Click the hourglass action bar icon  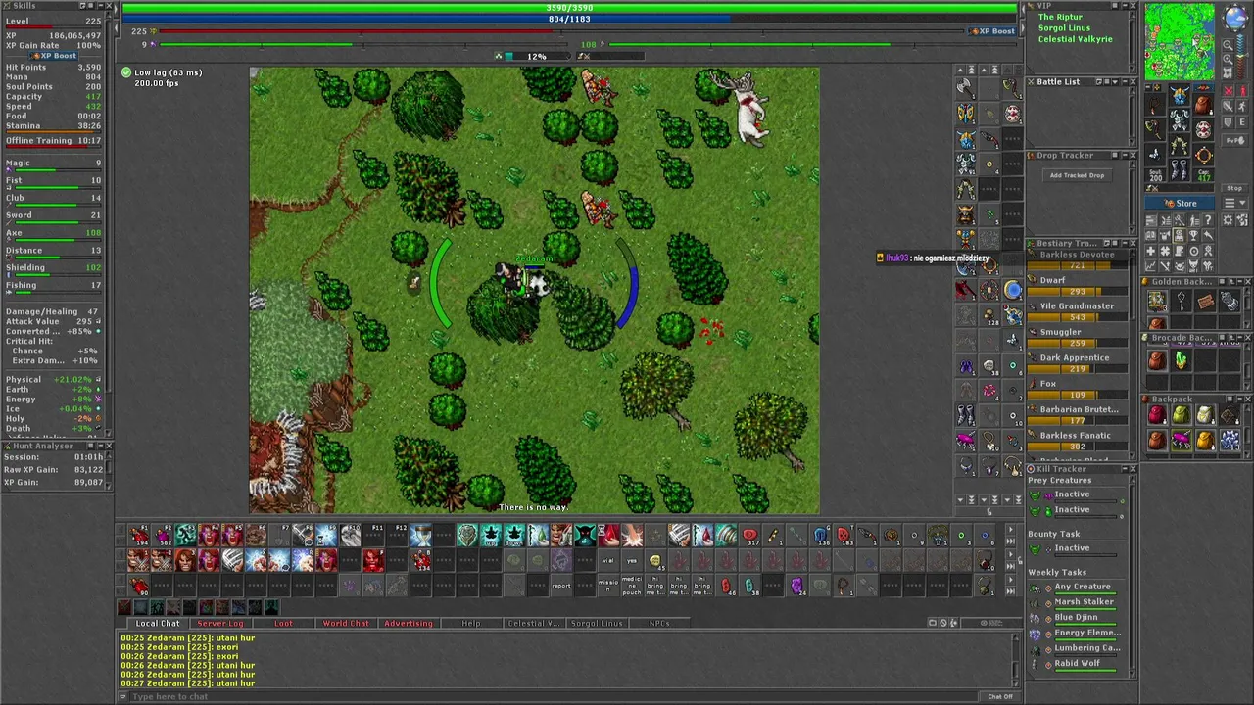420,535
